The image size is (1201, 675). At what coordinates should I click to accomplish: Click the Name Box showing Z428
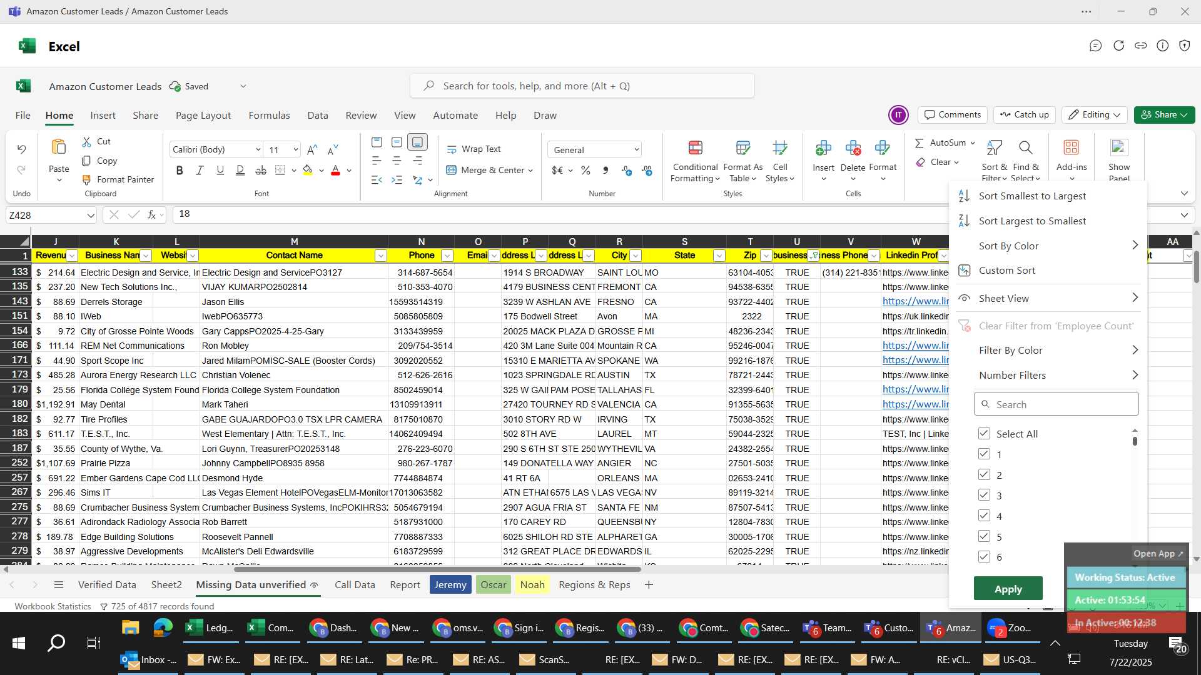coord(51,216)
